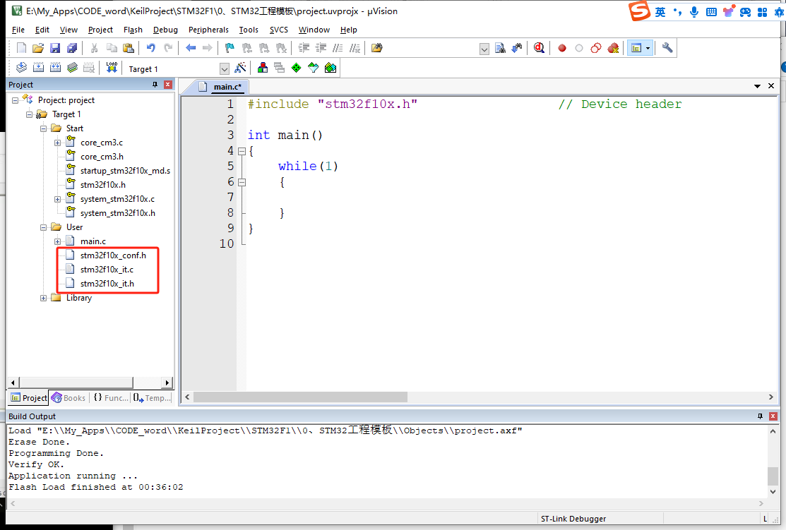This screenshot has width=786, height=530.
Task: Insert a breakpoint with red dot
Action: pyautogui.click(x=562, y=48)
